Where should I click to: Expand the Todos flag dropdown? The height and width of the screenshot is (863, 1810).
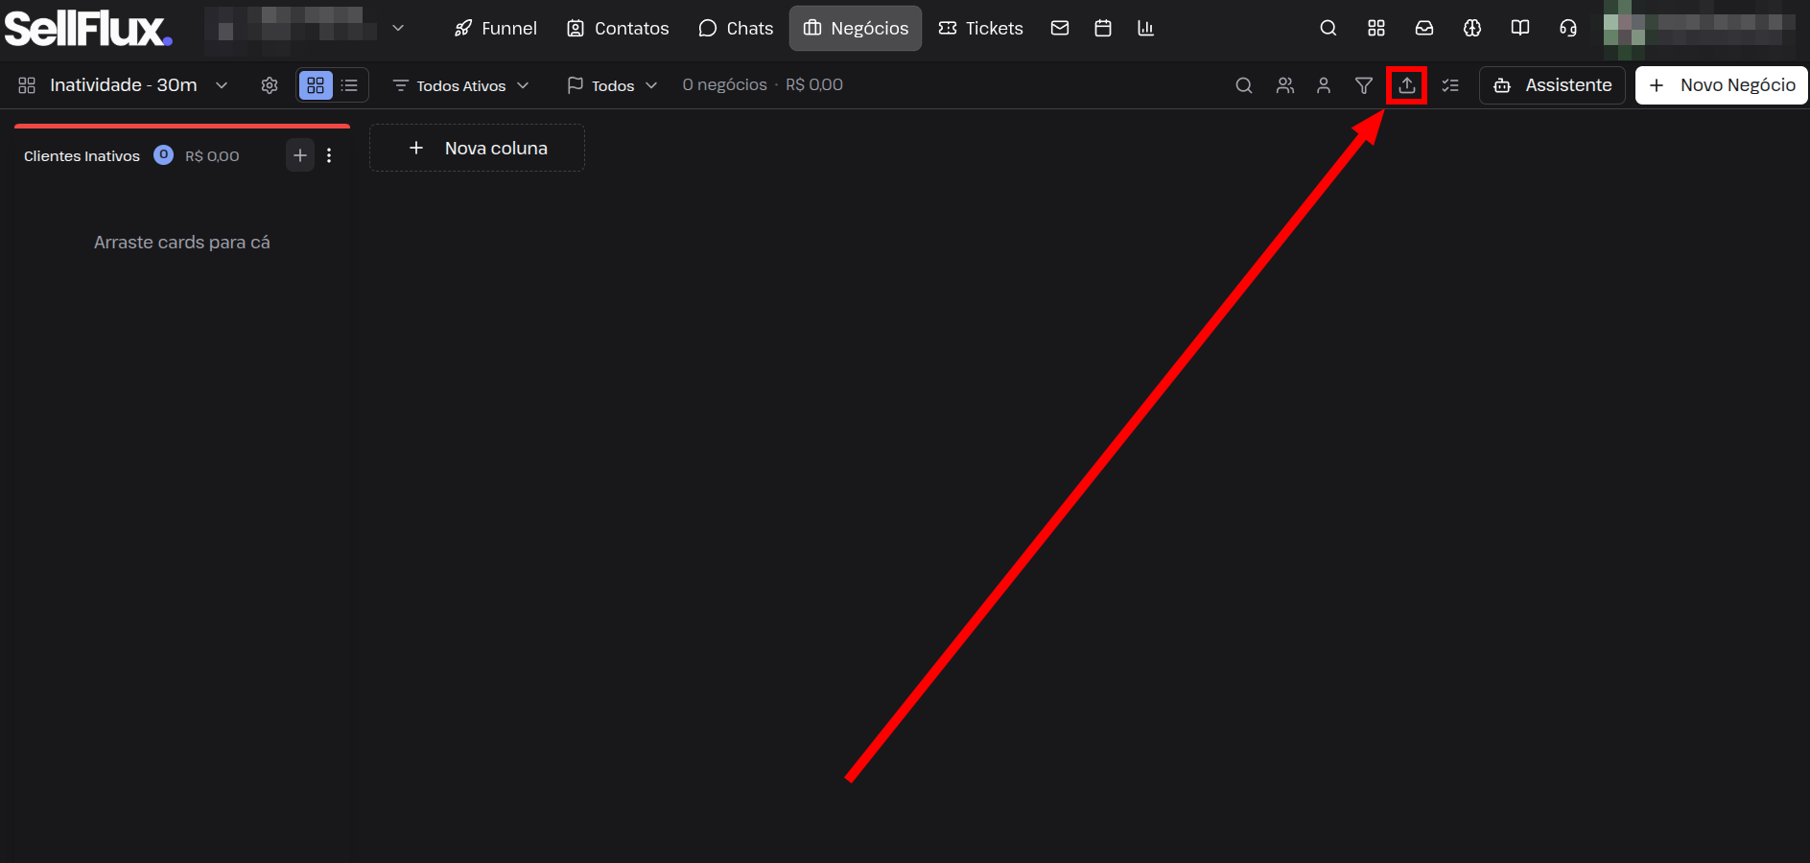tap(612, 85)
